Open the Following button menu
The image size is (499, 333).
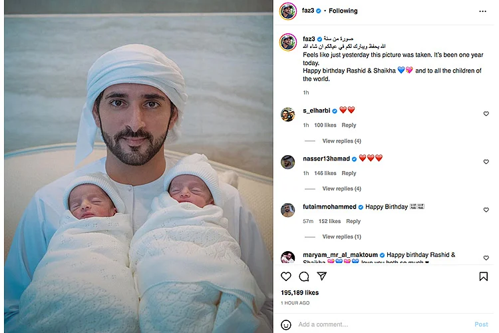point(343,11)
